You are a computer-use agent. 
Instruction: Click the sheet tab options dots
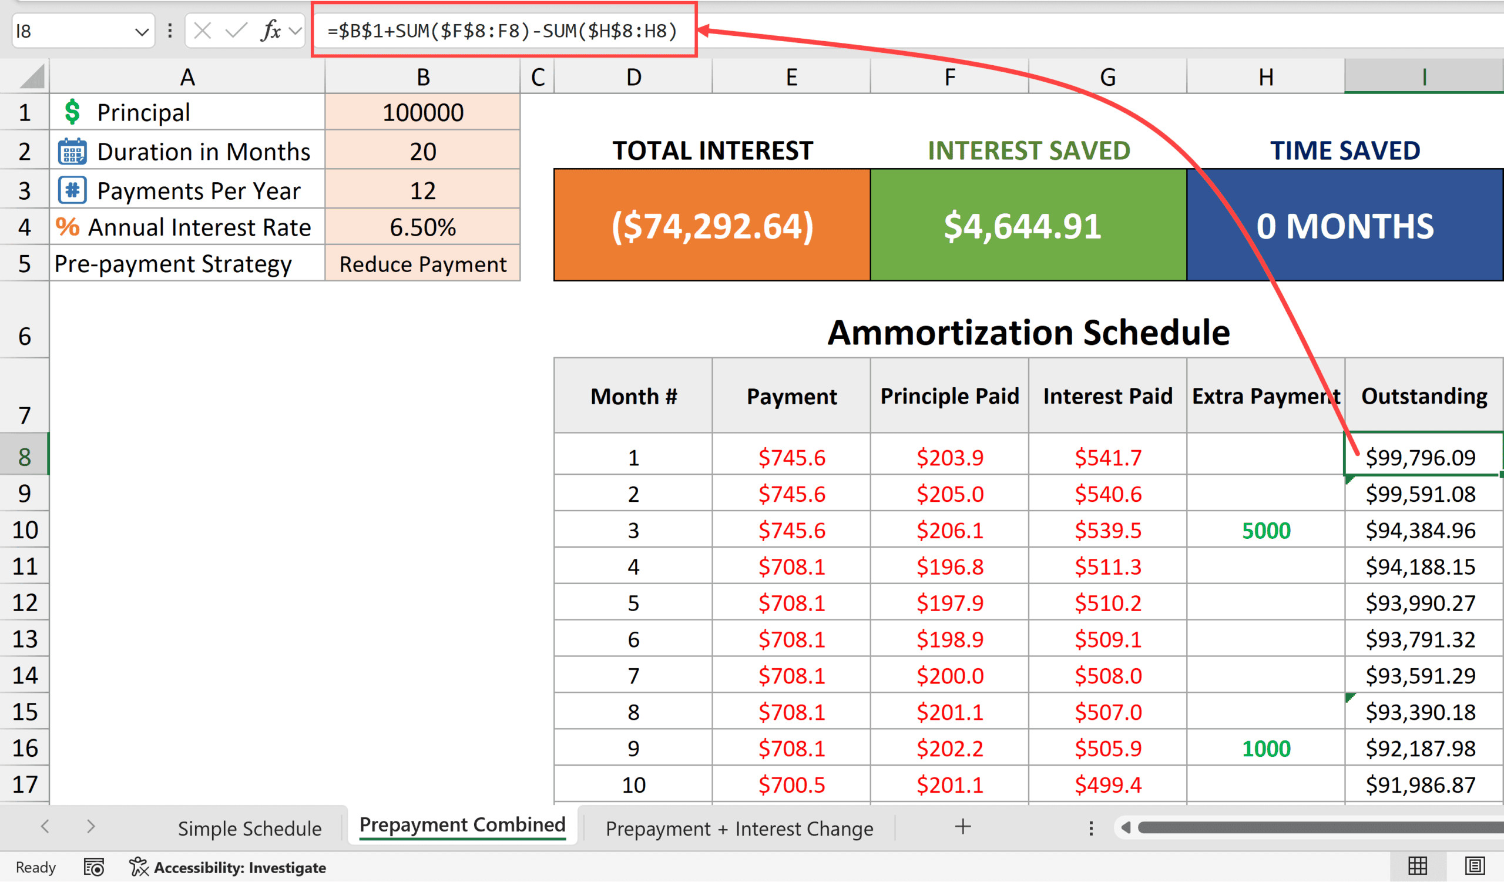(1091, 829)
